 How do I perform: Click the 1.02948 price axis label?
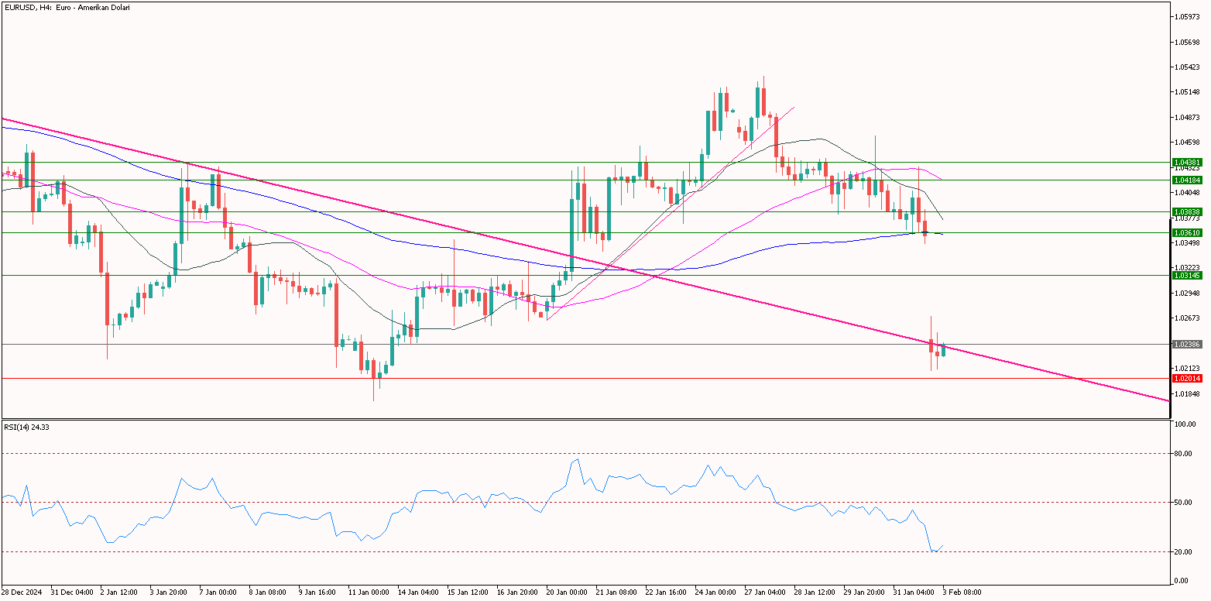pos(1187,294)
